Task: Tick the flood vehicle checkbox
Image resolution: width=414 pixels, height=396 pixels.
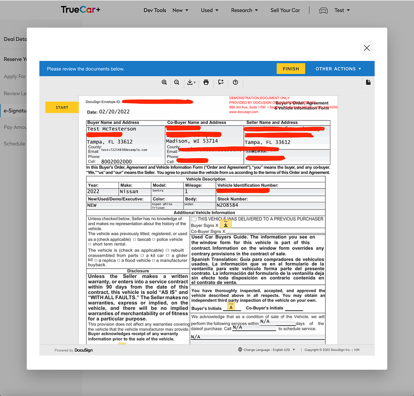Action: (x=119, y=260)
